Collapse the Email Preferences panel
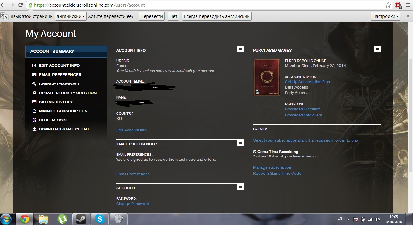415x233 pixels. pos(241,143)
